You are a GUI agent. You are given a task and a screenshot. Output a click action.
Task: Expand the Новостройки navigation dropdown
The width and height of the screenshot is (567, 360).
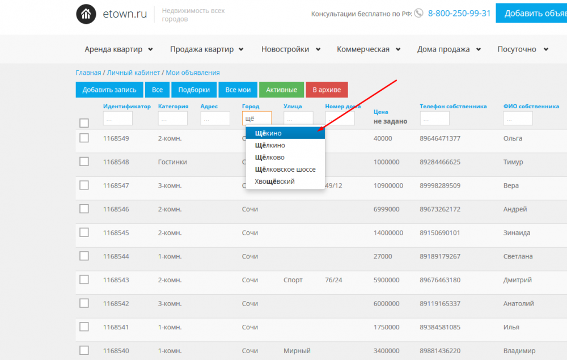click(x=290, y=49)
